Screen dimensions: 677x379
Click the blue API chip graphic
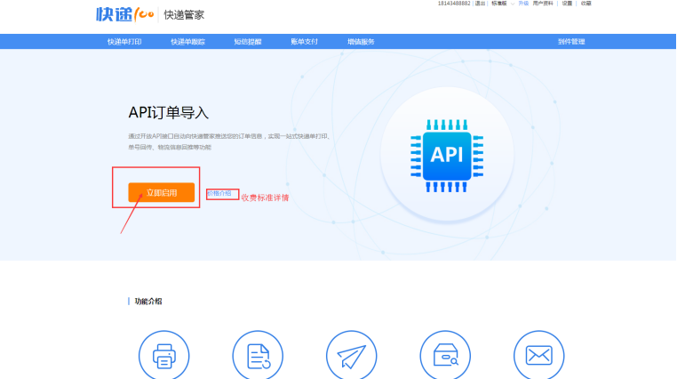pos(446,154)
